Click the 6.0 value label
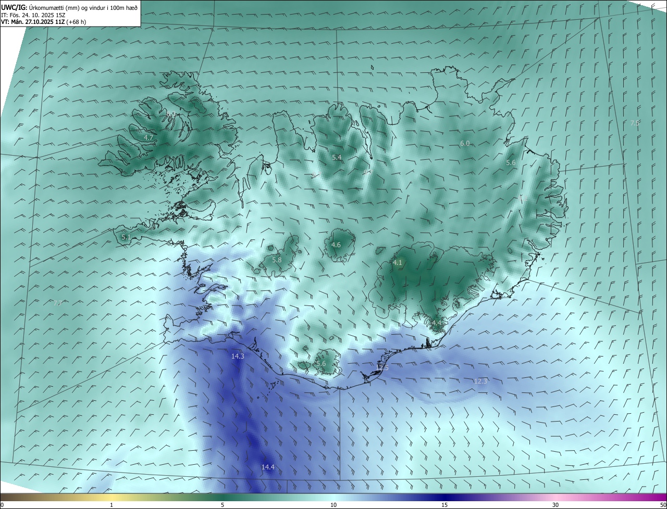 pos(465,143)
